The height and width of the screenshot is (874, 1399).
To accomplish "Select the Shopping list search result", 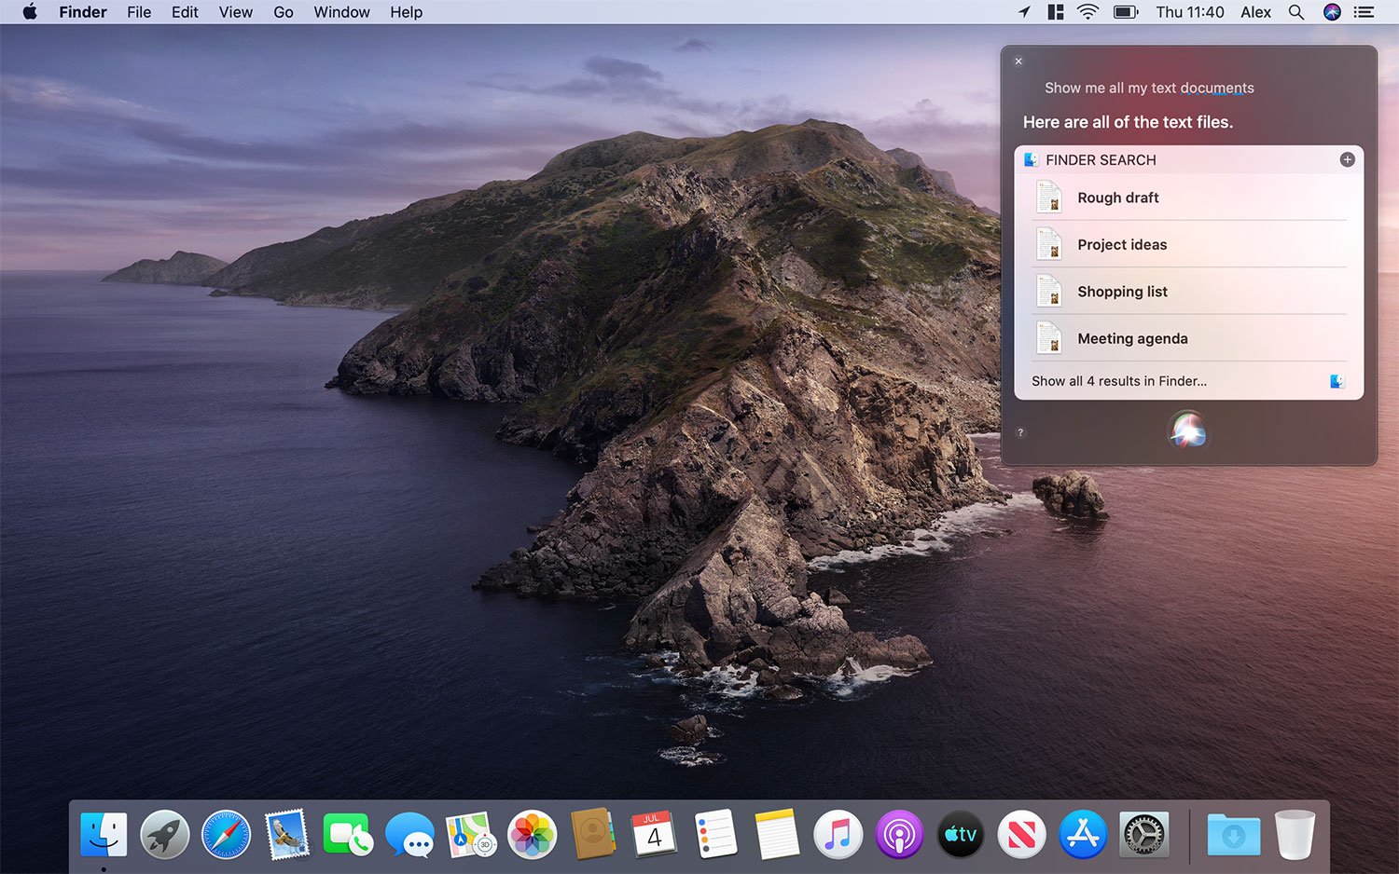I will (1122, 292).
